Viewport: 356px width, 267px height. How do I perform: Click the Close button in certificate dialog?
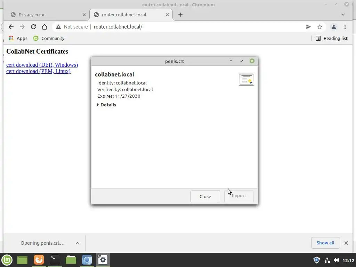tap(205, 196)
